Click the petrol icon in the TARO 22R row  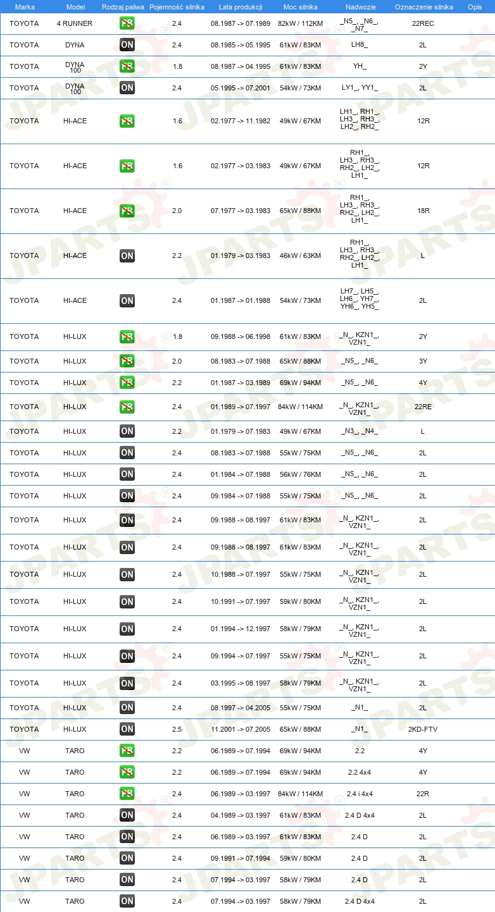point(127,794)
